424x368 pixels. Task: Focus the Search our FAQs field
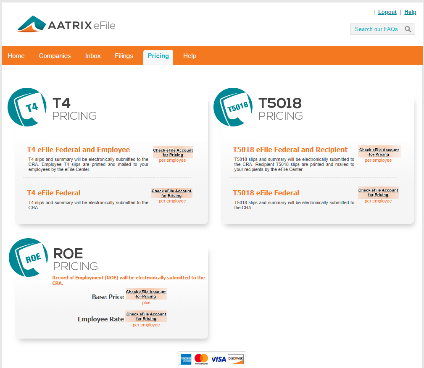pos(377,29)
